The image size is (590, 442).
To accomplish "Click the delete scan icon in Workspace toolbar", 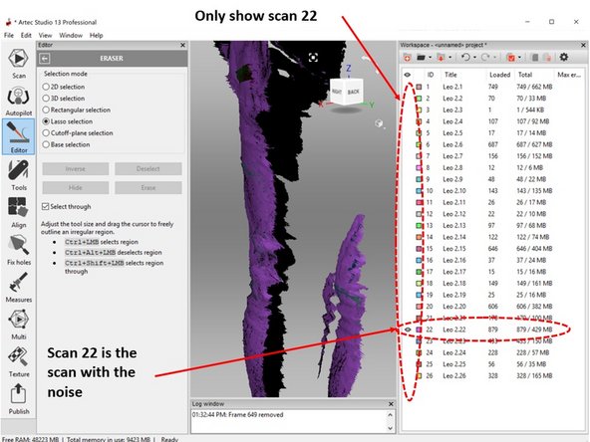I will click(x=548, y=58).
